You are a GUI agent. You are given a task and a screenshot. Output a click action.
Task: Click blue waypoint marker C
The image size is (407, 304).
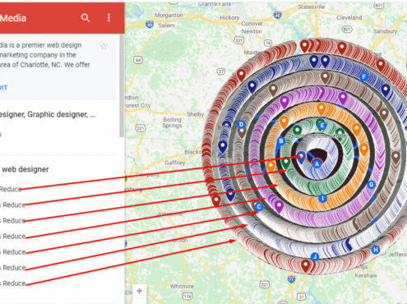[259, 207]
